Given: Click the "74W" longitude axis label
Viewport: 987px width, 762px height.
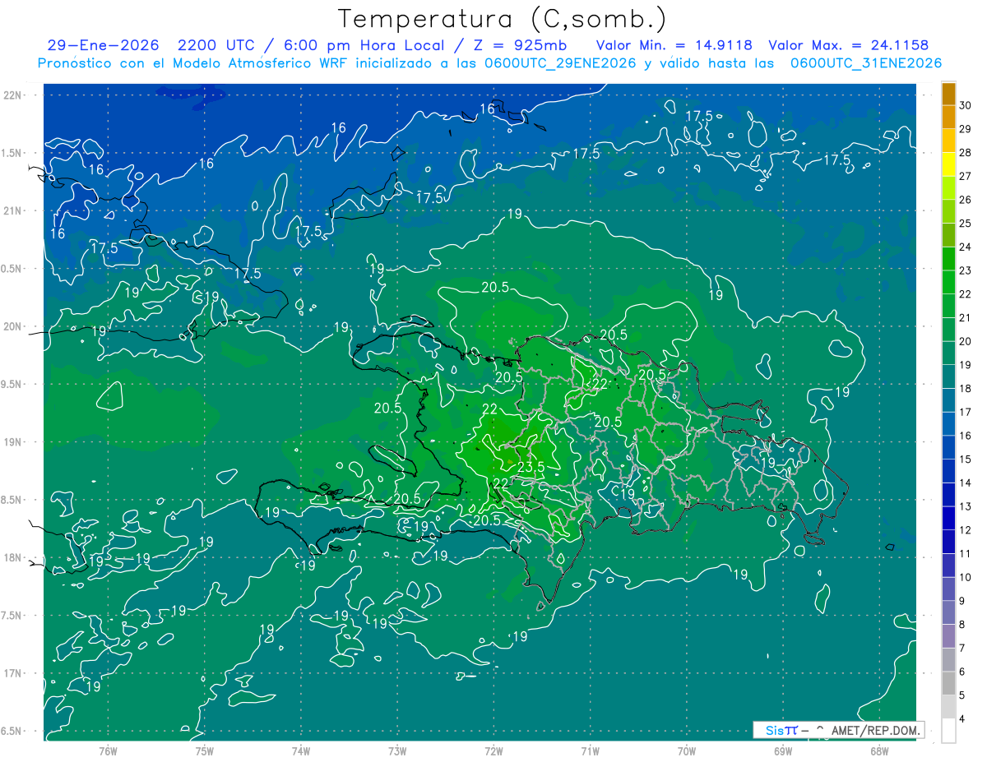Looking at the screenshot, I should (301, 751).
